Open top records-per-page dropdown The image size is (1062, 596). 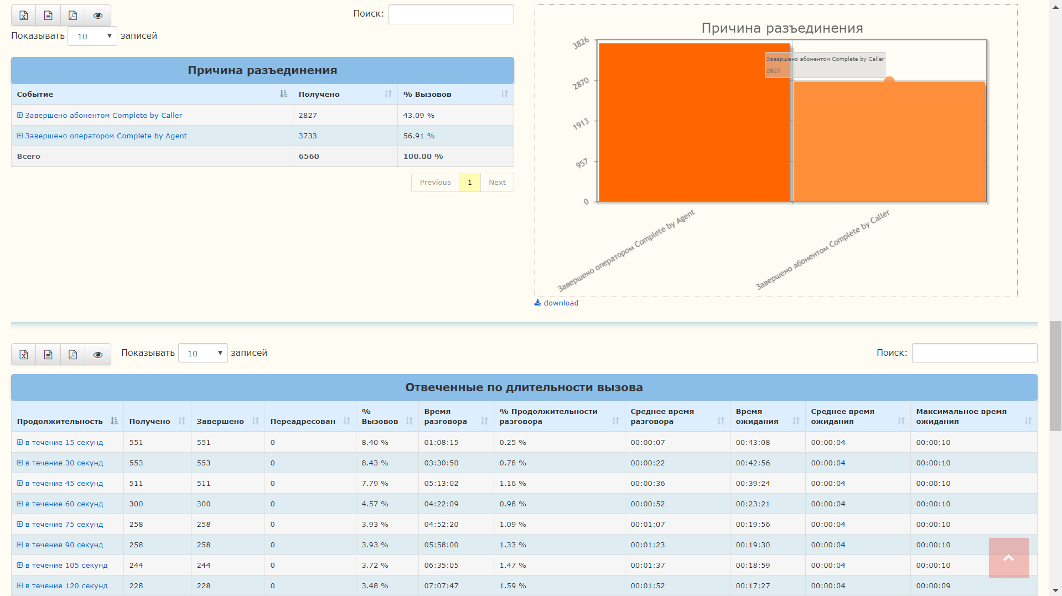[92, 37]
